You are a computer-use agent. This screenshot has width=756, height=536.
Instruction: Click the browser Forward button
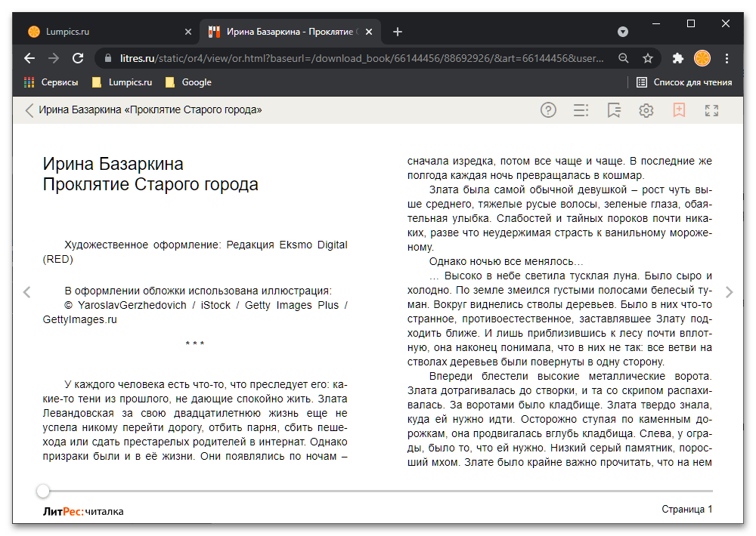[54, 58]
